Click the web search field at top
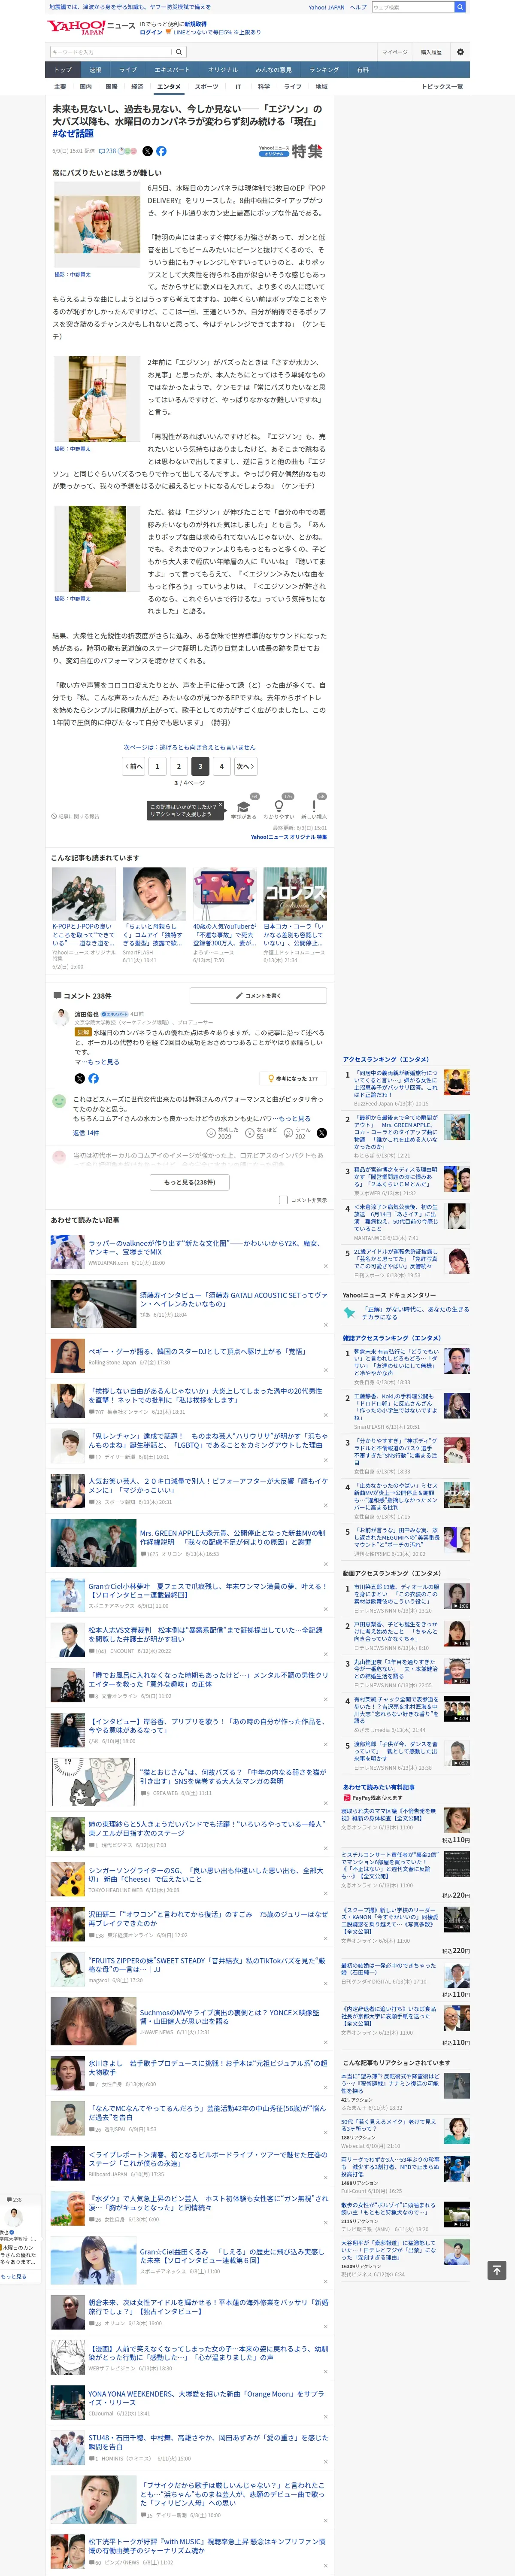Screen dimensions: 515x2576 click(x=412, y=7)
